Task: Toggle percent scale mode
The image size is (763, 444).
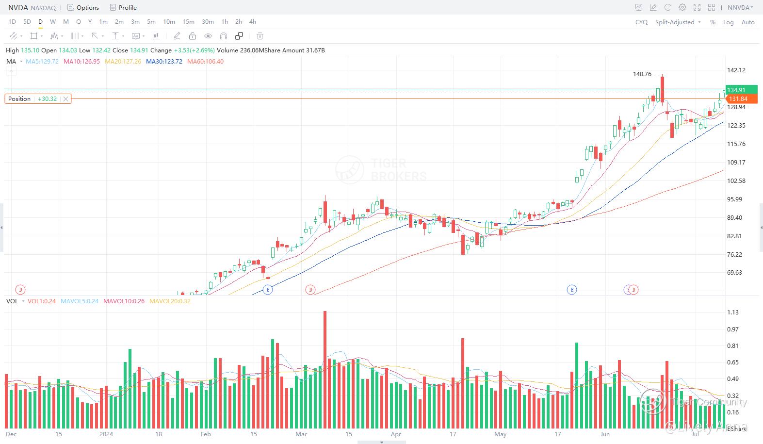Action: click(713, 22)
